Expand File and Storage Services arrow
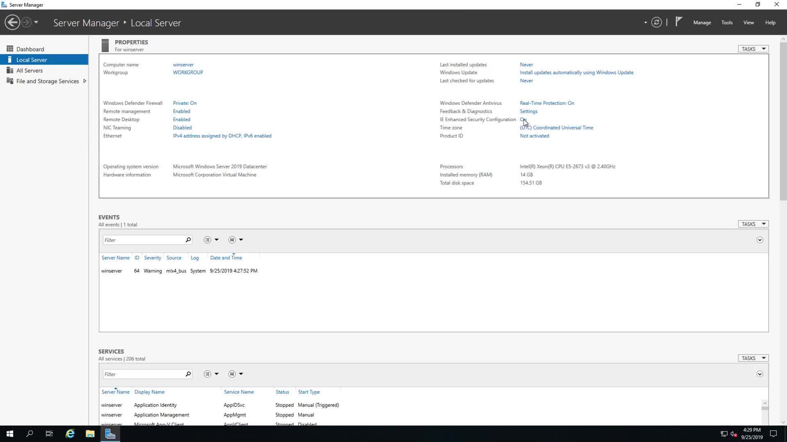 84,81
